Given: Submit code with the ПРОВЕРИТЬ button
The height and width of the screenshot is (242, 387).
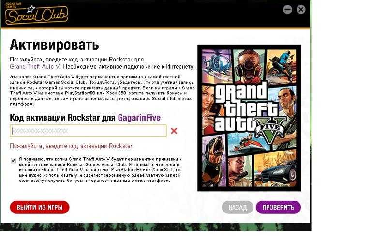Looking at the screenshot, I should [x=279, y=207].
